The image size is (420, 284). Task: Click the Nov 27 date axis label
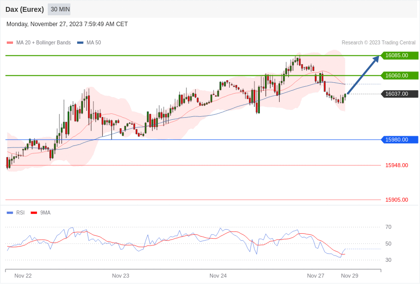click(x=316, y=276)
